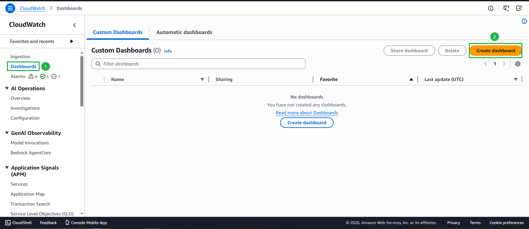Click the page number 1
Viewport: 529px width, 229px height.
[495, 64]
